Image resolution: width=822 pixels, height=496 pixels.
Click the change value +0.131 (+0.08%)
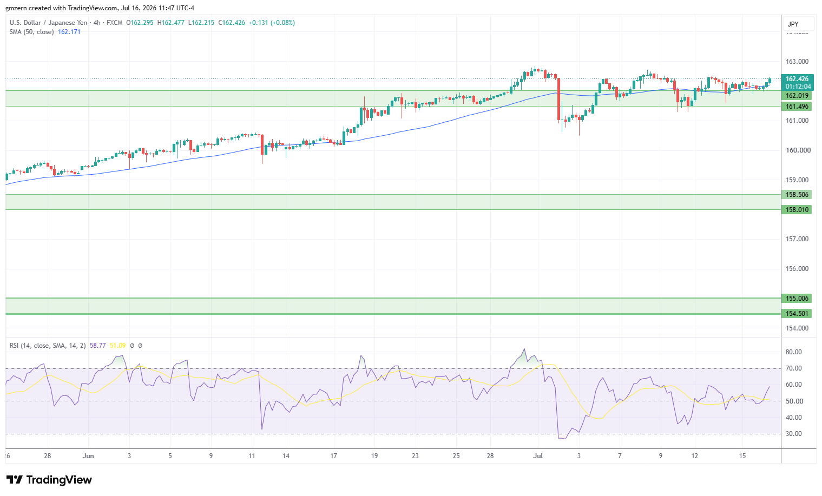[272, 23]
